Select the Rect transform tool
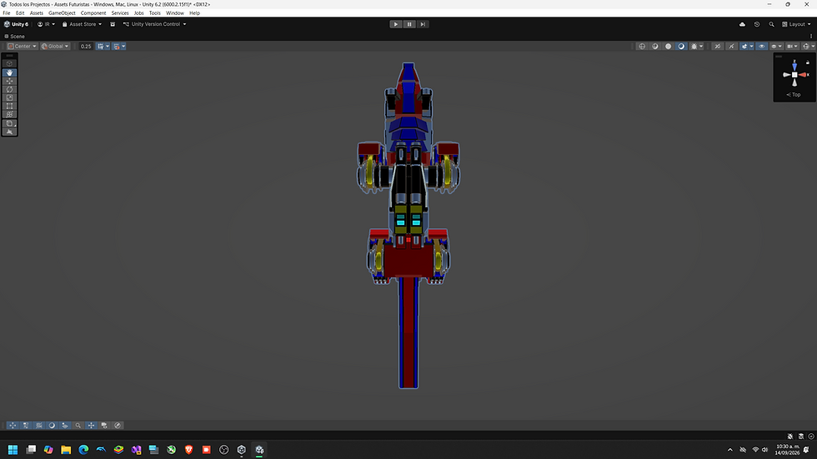This screenshot has height=459, width=817. point(9,106)
